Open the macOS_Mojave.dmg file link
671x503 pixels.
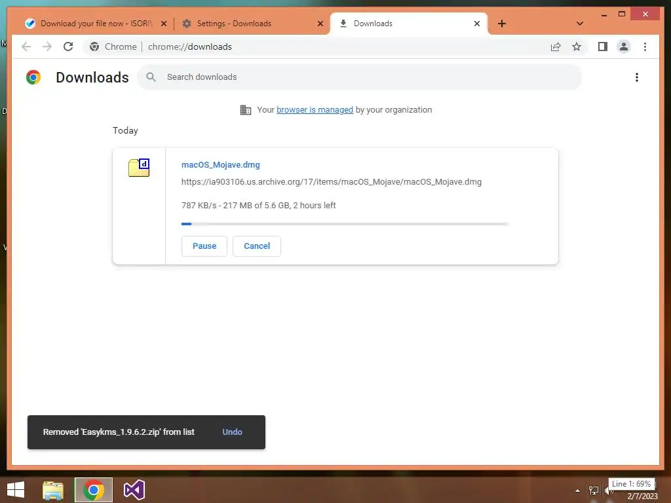pos(220,164)
